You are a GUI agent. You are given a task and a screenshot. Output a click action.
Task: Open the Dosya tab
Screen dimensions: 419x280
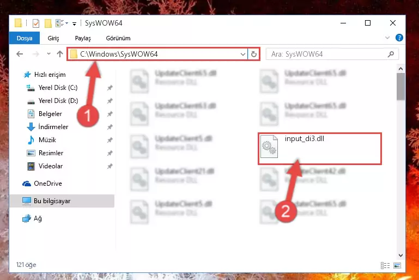(x=25, y=38)
